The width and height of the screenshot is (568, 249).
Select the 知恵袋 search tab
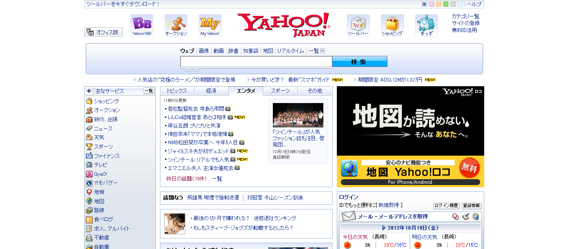(251, 51)
